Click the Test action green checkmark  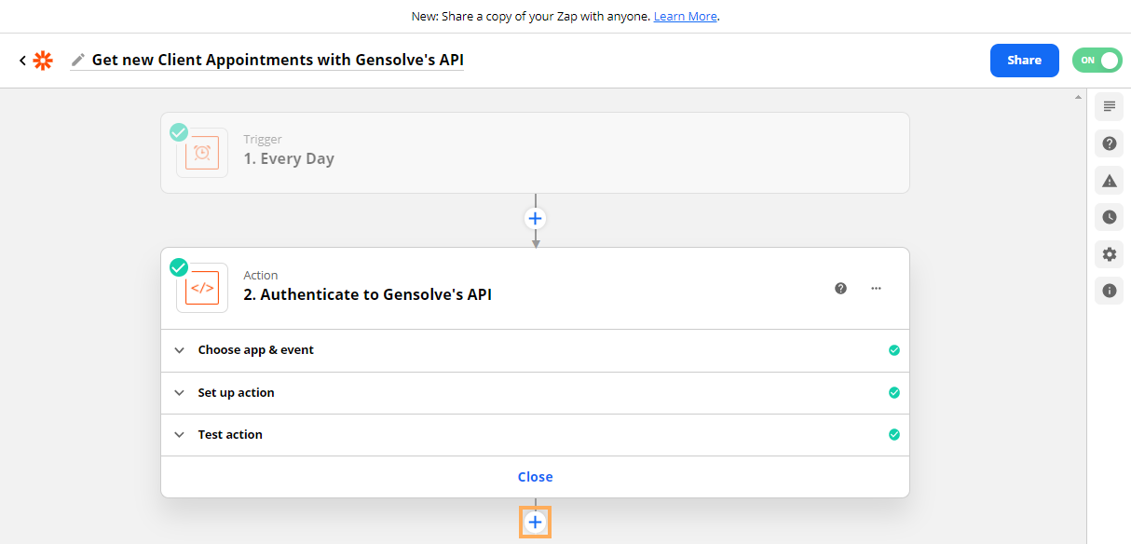click(x=894, y=435)
